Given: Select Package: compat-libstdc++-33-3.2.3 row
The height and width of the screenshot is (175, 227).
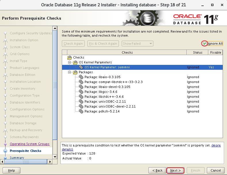Looking at the screenshot, I should 142,82.
